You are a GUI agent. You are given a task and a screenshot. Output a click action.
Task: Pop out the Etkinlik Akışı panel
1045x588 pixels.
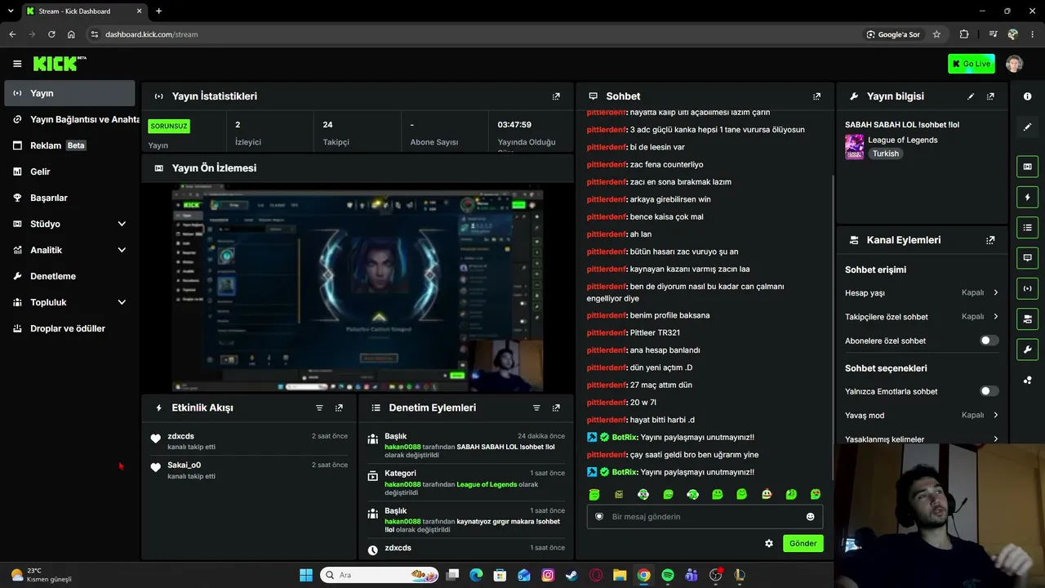tap(339, 408)
